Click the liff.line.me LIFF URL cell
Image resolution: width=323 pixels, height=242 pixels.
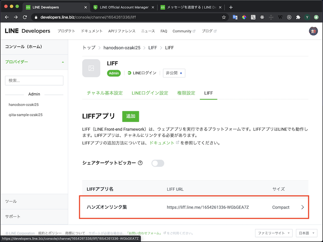coord(208,207)
